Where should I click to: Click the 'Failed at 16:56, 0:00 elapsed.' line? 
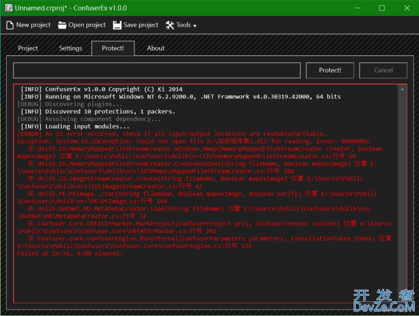click(70, 253)
